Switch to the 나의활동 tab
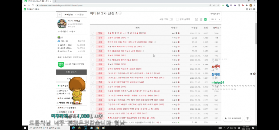The height and width of the screenshot is (130, 279). (x=79, y=14)
